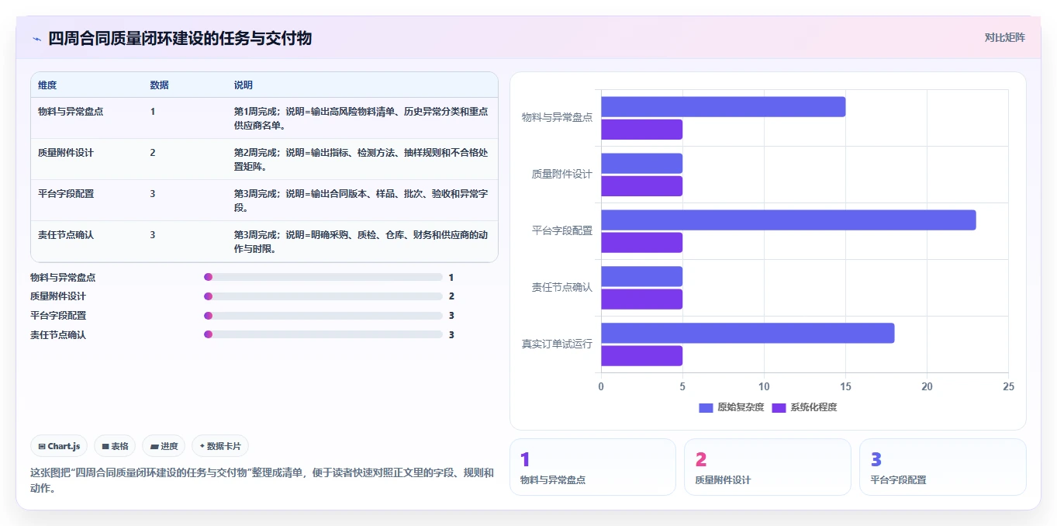Click 平台字段配置 cell in the table

66,194
